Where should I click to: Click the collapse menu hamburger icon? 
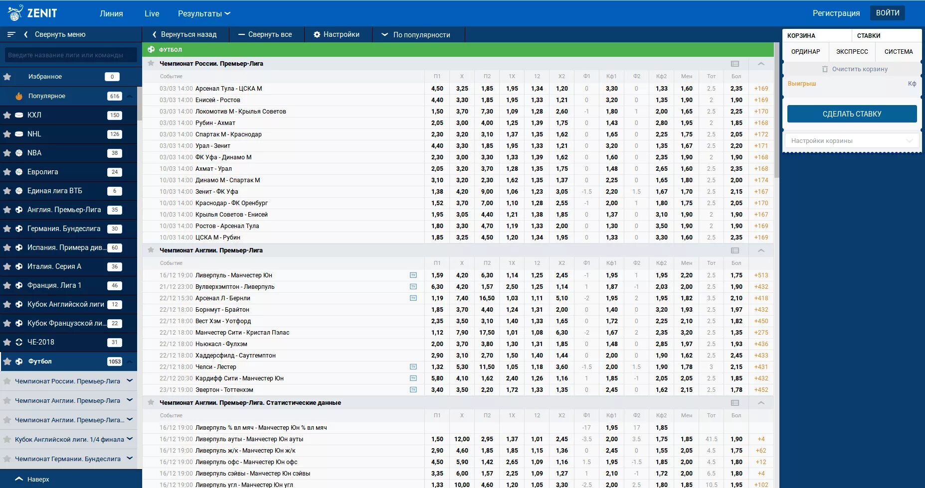click(11, 34)
